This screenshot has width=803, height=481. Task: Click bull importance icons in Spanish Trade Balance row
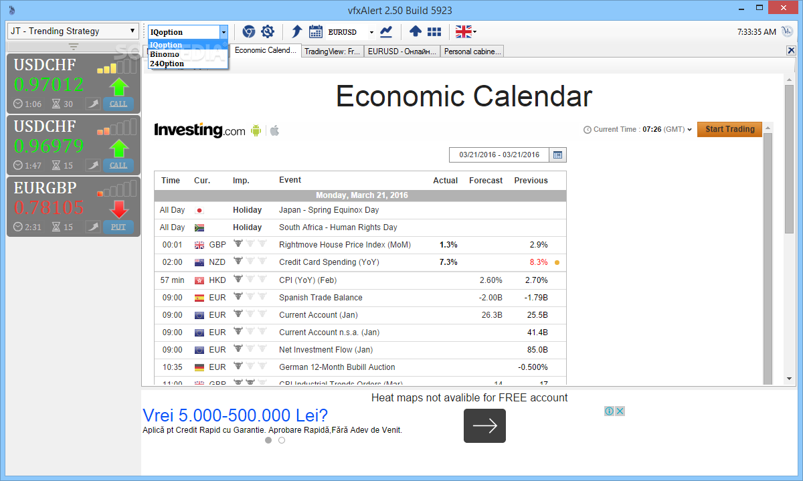pyautogui.click(x=250, y=297)
